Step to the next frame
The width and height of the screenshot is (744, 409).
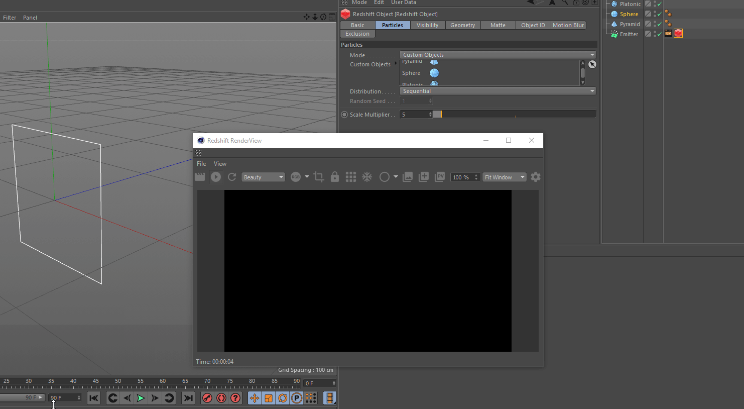[155, 398]
